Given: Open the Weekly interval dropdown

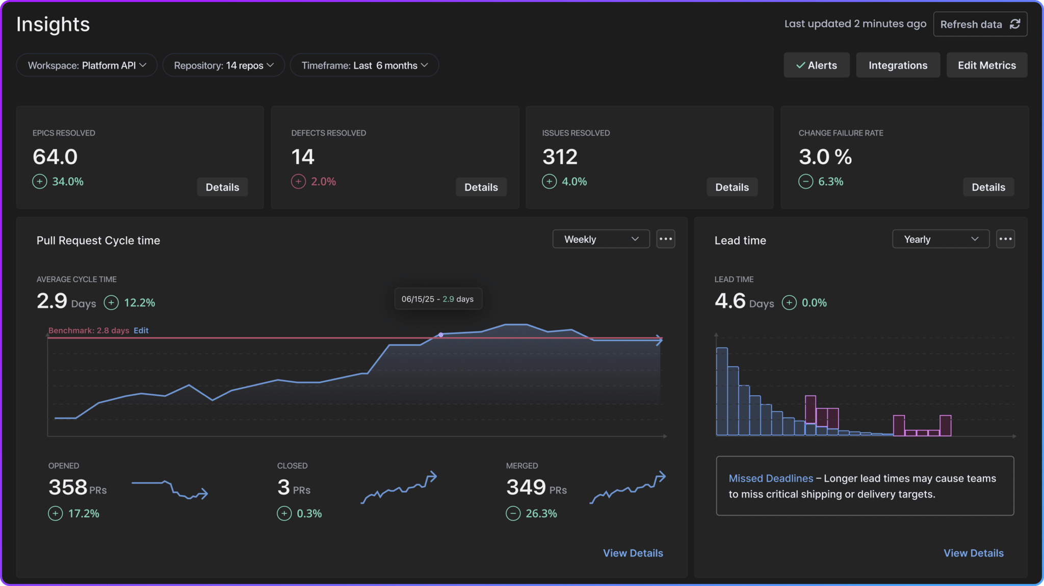Looking at the screenshot, I should pyautogui.click(x=601, y=239).
